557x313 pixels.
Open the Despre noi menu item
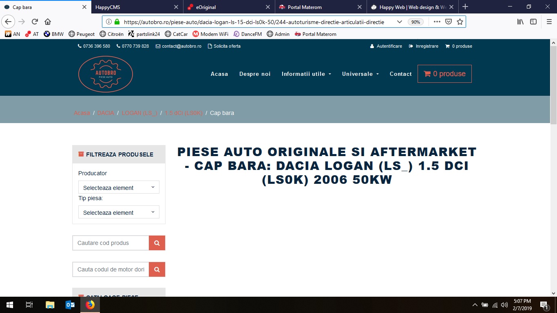click(x=255, y=74)
